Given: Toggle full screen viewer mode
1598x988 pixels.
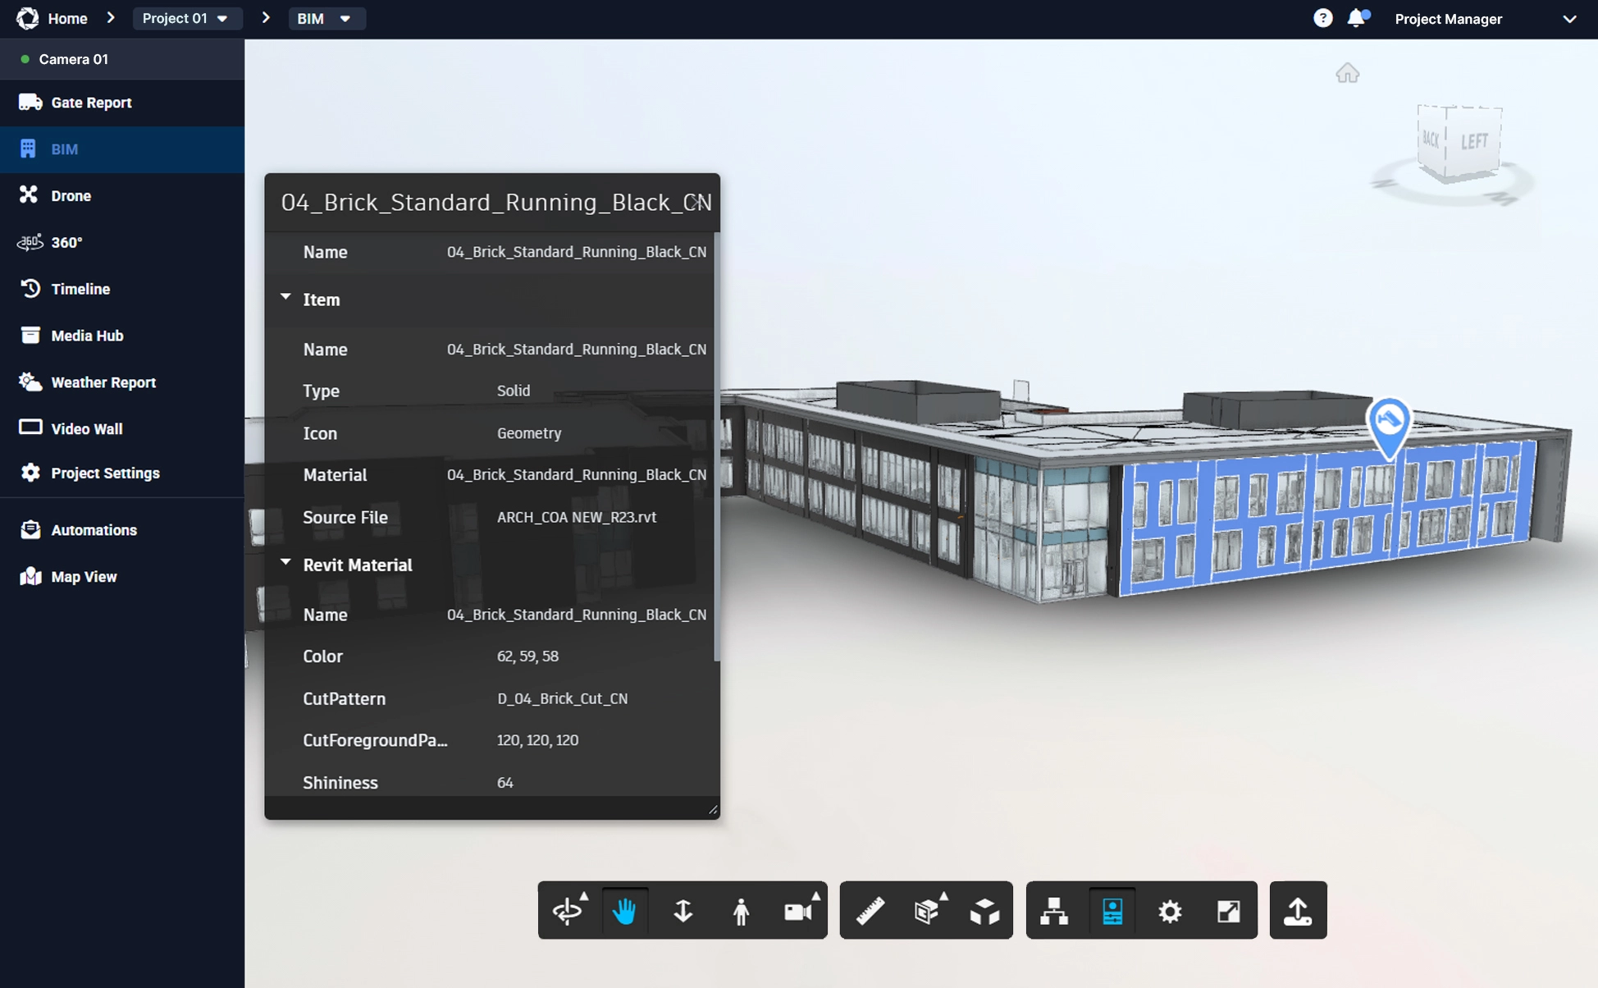Looking at the screenshot, I should pyautogui.click(x=1228, y=911).
